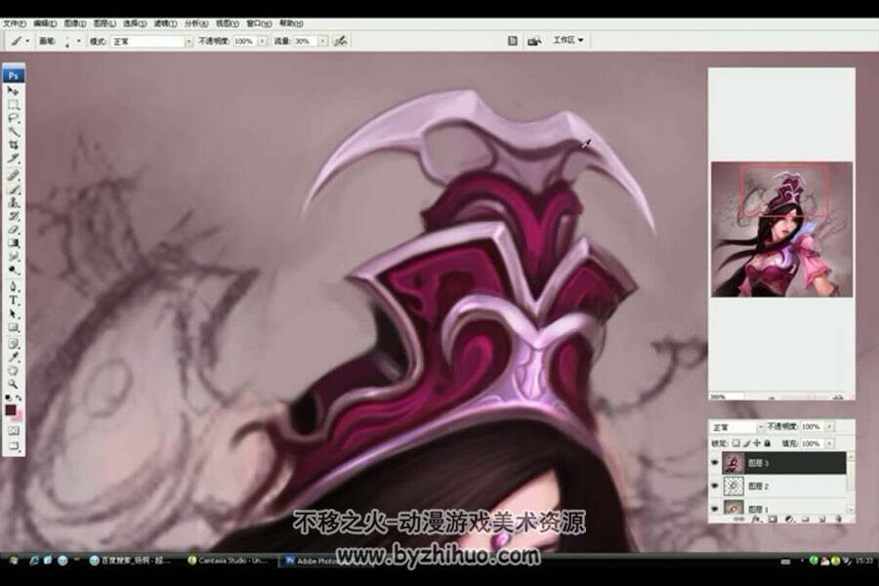
Task: Open brush flow slider arrow
Action: coord(323,41)
